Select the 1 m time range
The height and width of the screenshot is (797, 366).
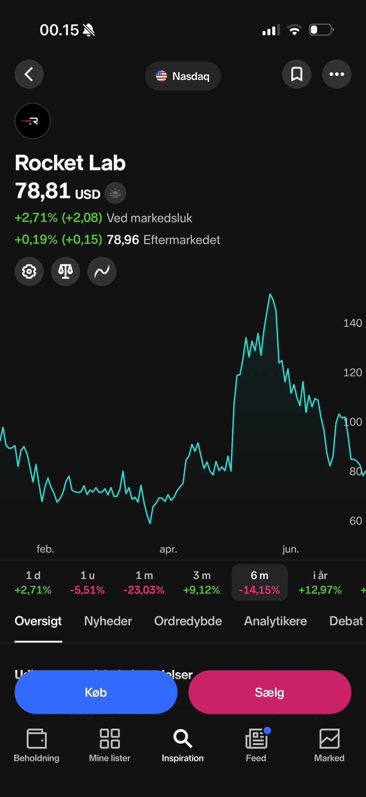pos(144,582)
